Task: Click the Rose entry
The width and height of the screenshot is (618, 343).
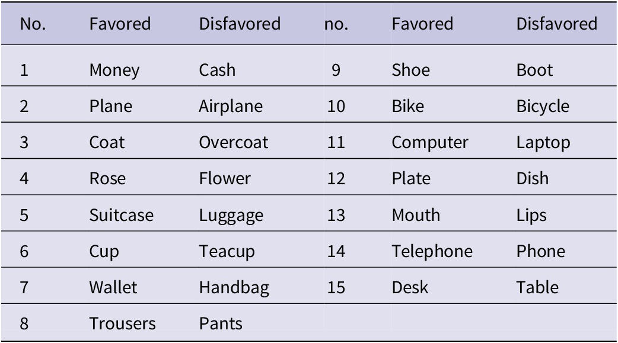Action: [x=107, y=179]
